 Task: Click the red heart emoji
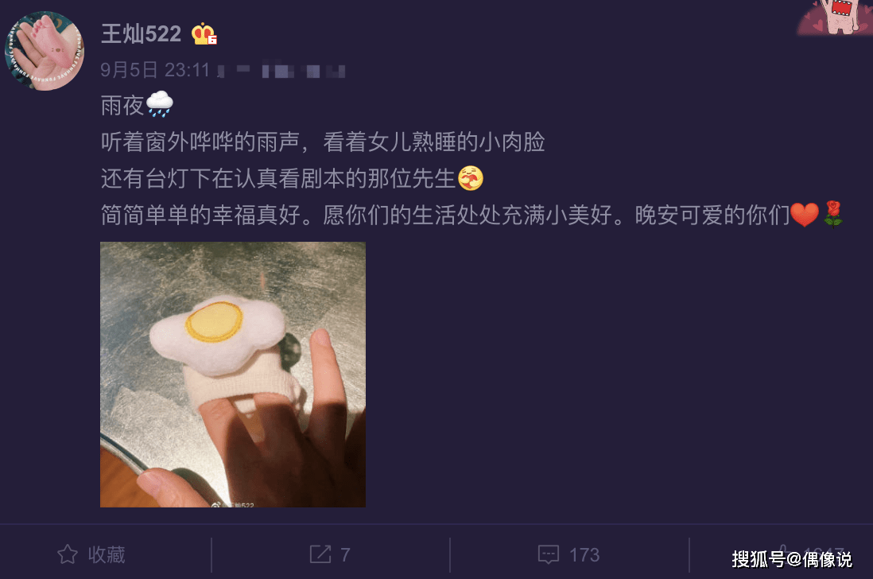coord(805,215)
